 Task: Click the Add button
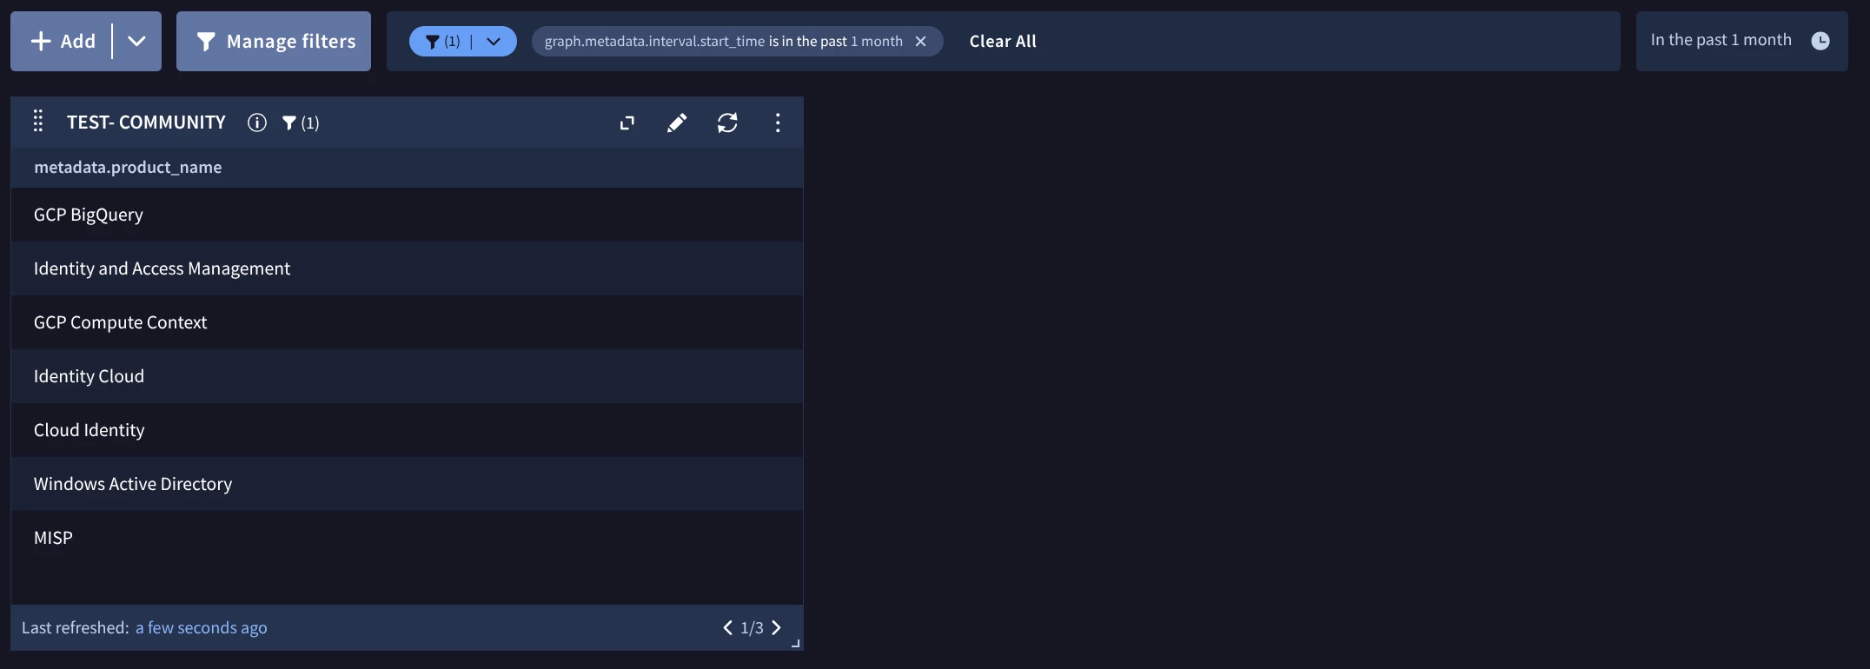[x=63, y=41]
